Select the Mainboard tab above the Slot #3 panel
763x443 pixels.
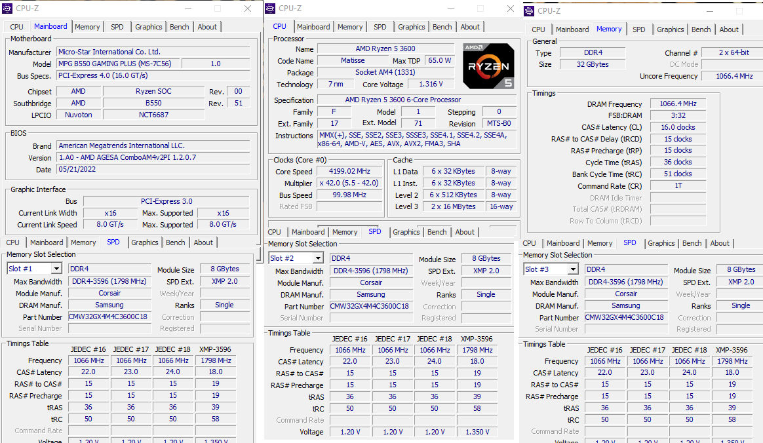pyautogui.click(x=563, y=243)
